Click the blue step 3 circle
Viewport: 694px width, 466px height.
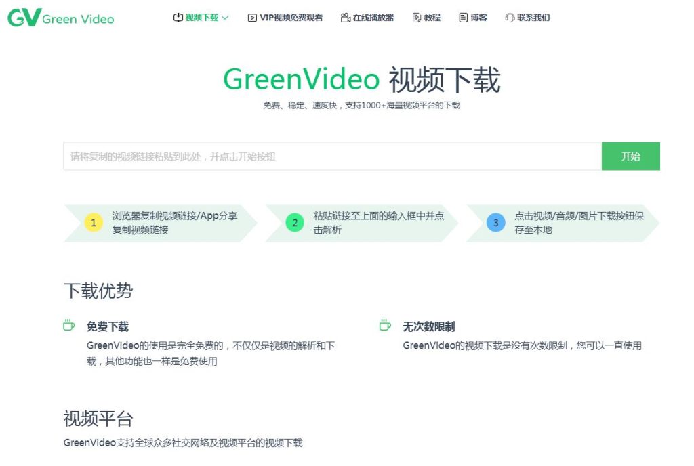pos(495,222)
